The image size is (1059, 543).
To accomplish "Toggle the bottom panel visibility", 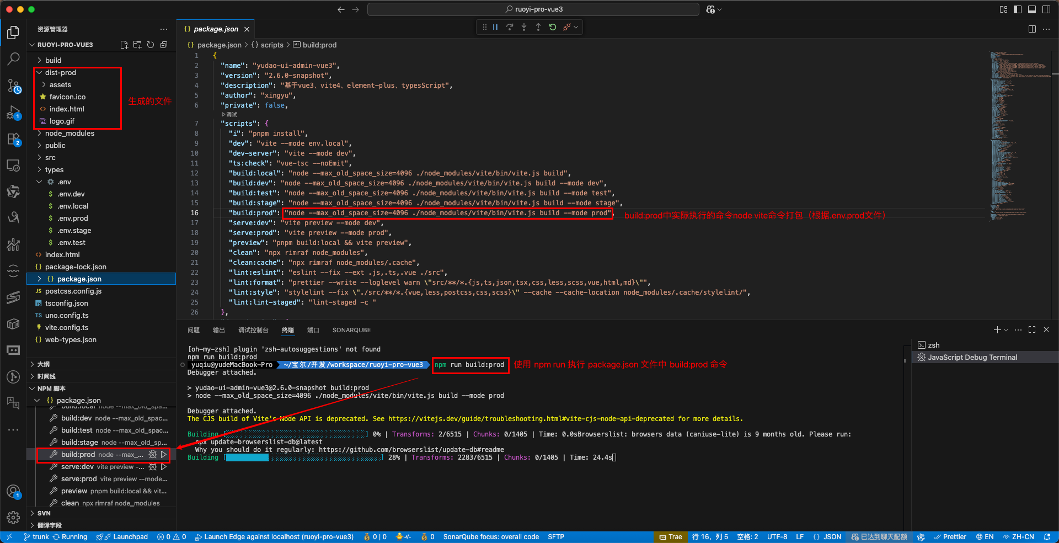I will pos(1032,9).
